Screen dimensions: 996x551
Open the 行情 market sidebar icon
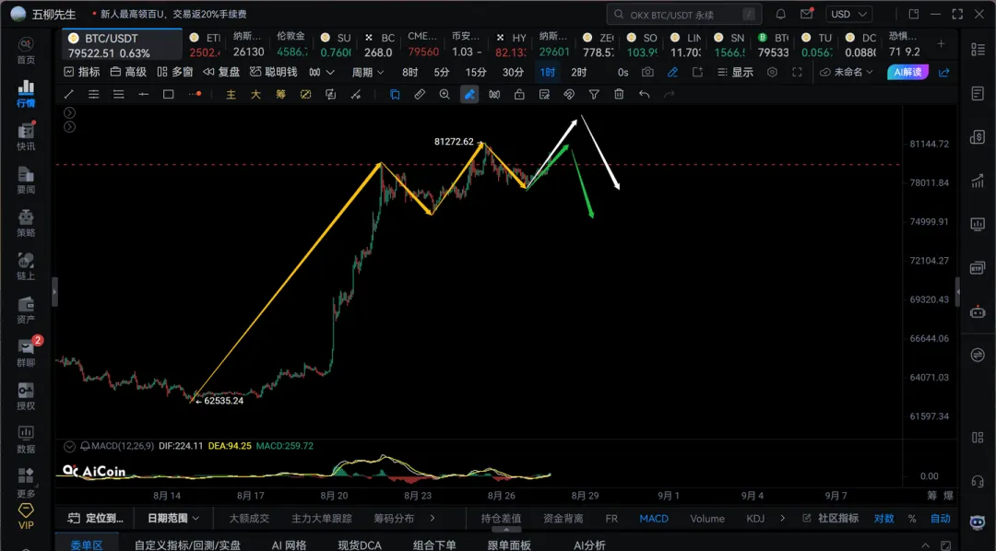point(26,93)
